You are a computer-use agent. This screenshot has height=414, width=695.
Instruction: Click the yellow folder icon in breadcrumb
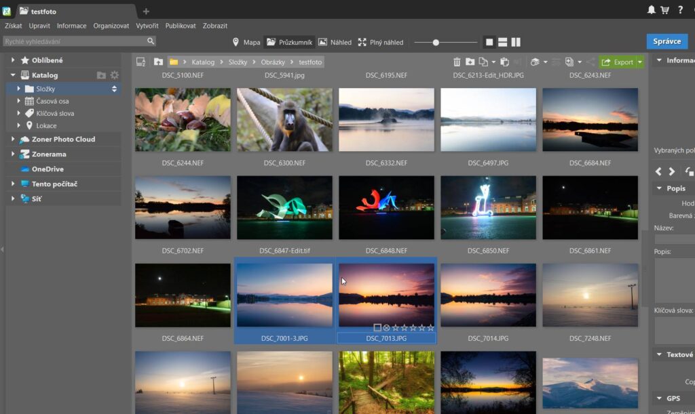174,62
